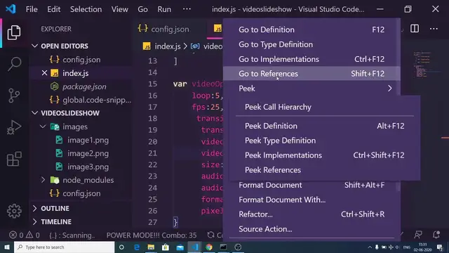Viewport: 449px width, 253px height.
Task: Open the Edit menu
Action: 54,9
